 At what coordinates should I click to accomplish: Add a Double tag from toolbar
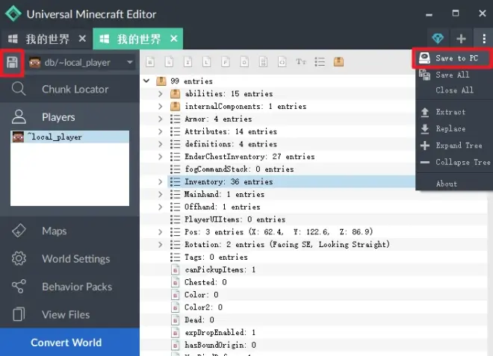click(244, 62)
